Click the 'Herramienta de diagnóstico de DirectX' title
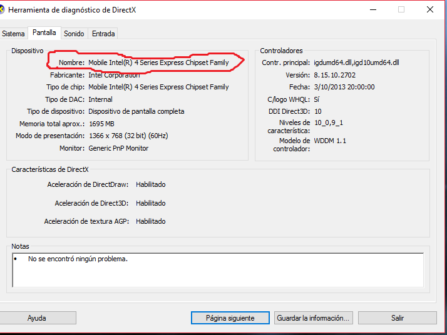447x335 pixels. tap(72, 10)
